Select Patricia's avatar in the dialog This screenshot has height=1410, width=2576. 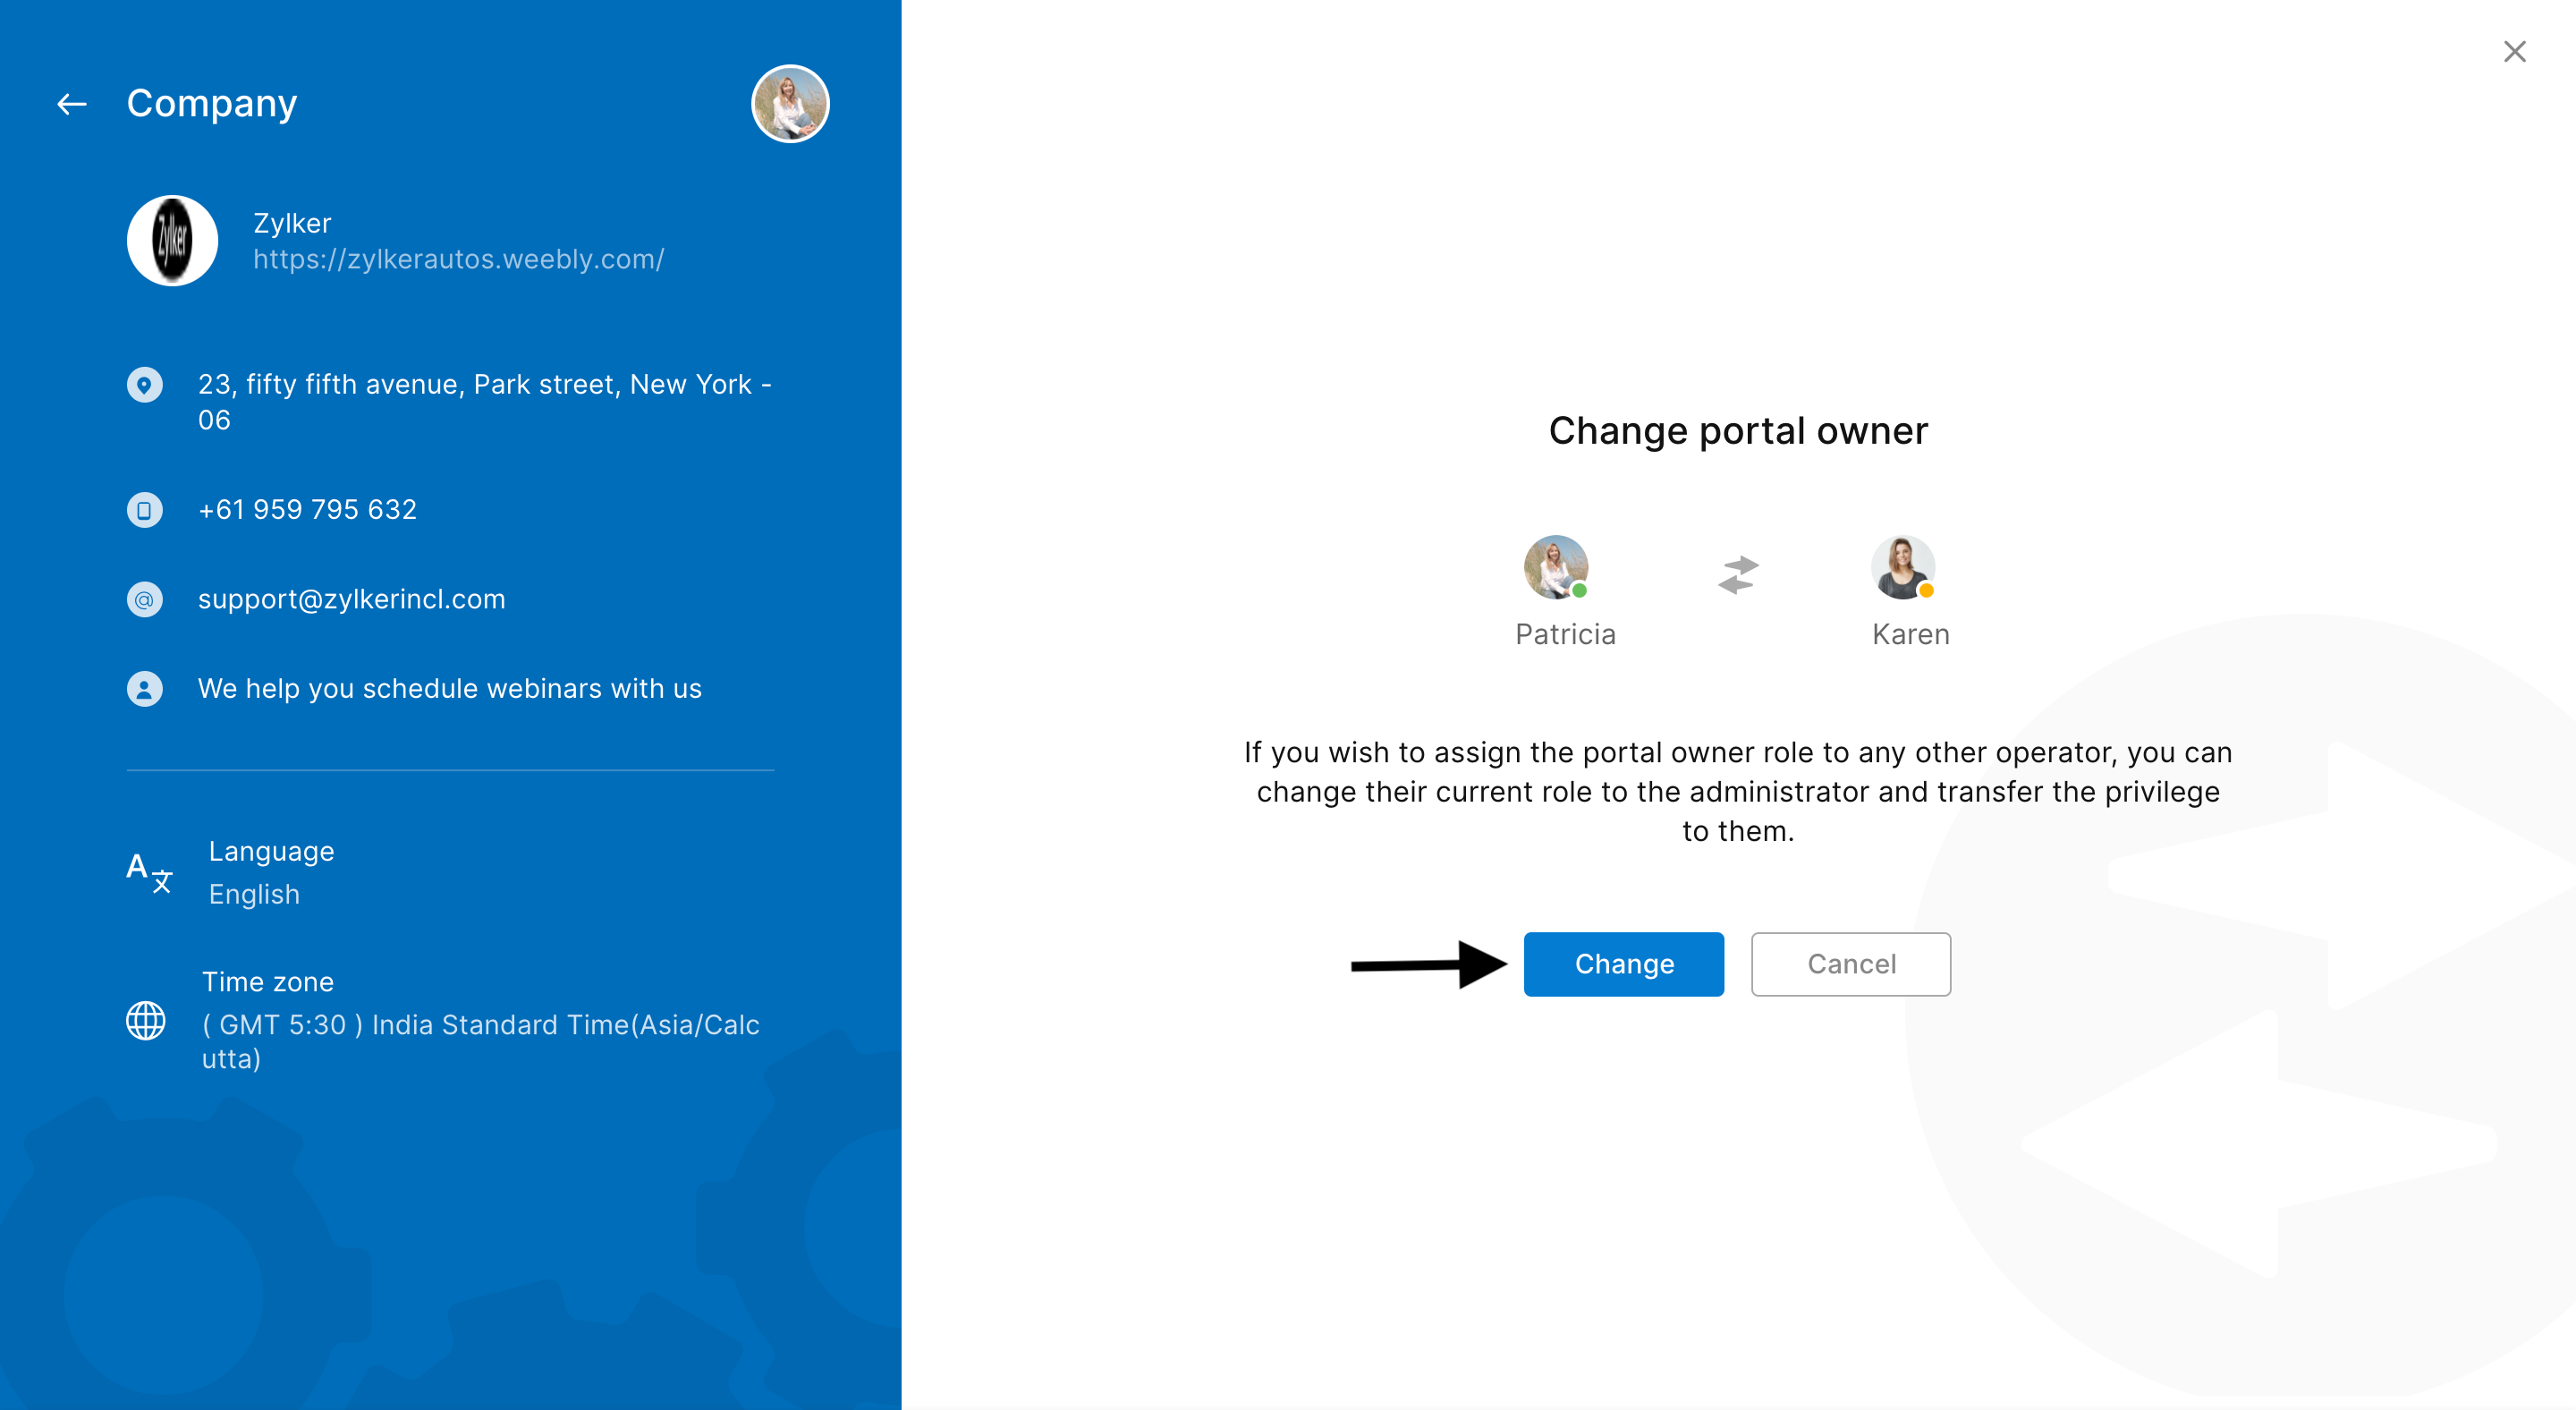tap(1555, 567)
